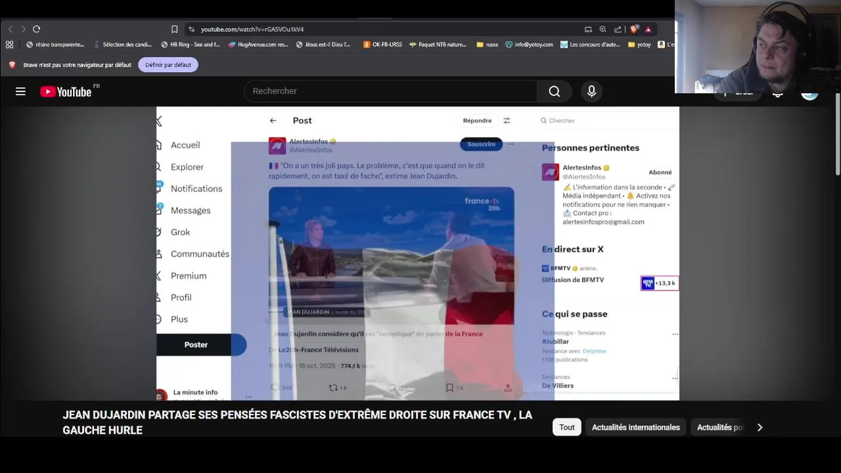841x473 pixels.
Task: Open Grok in the X sidebar
Action: (180, 232)
